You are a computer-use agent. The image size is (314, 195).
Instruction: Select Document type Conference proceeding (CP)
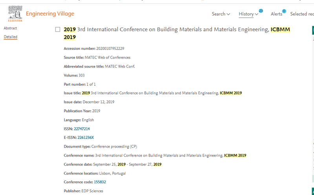(114, 146)
